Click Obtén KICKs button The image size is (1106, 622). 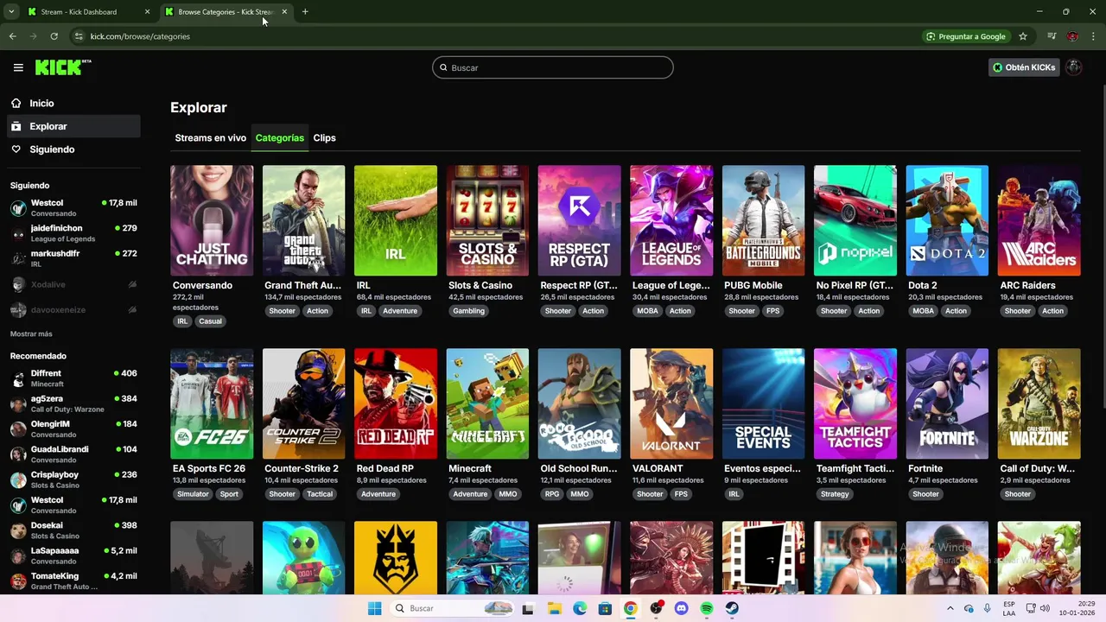(1024, 67)
